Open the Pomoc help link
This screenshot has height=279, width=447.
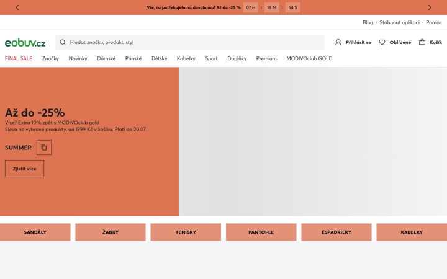coord(434,22)
